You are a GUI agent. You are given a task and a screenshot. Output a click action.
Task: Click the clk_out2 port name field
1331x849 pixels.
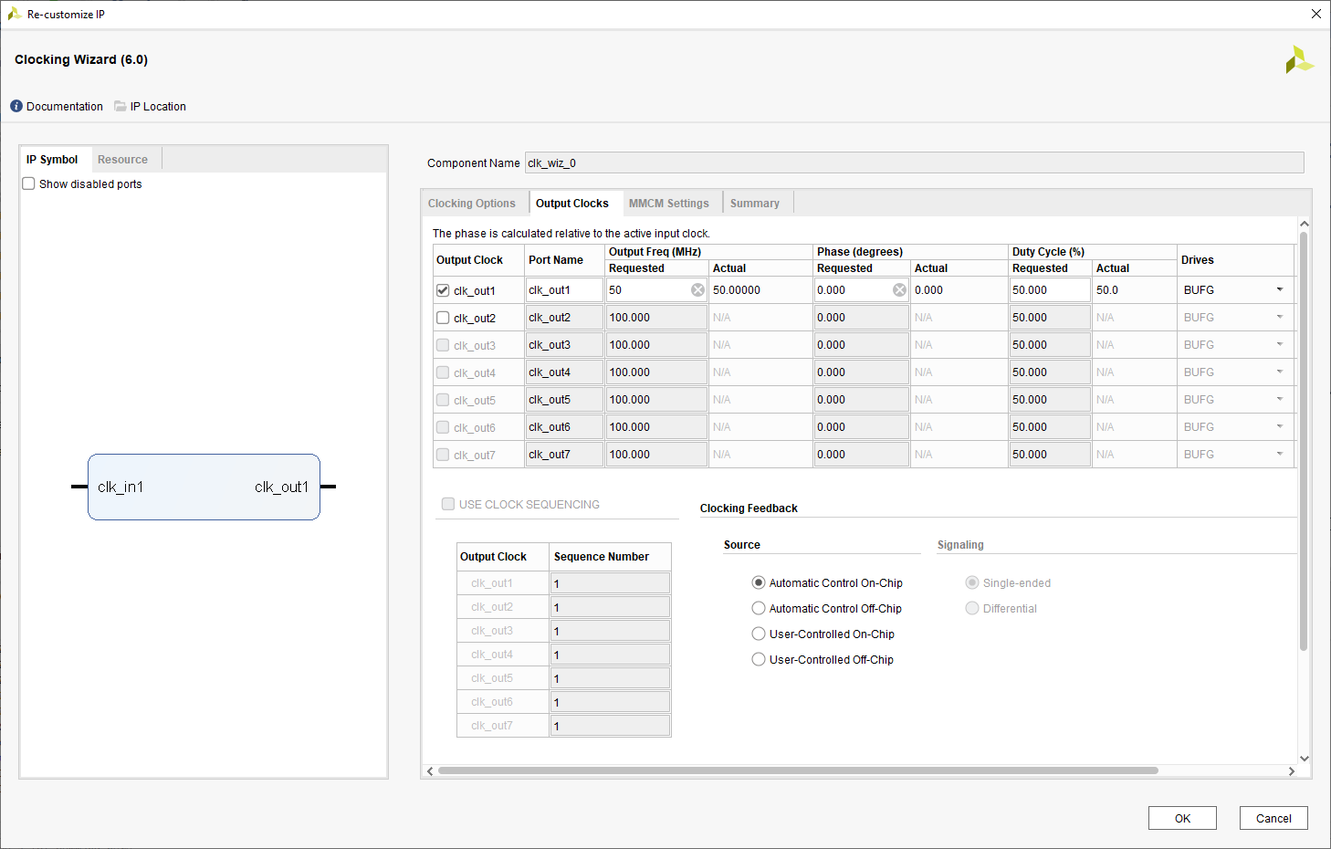coord(564,318)
